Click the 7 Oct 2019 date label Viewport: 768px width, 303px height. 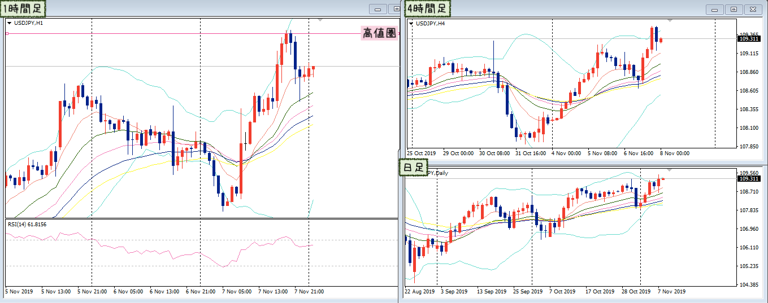(562, 292)
